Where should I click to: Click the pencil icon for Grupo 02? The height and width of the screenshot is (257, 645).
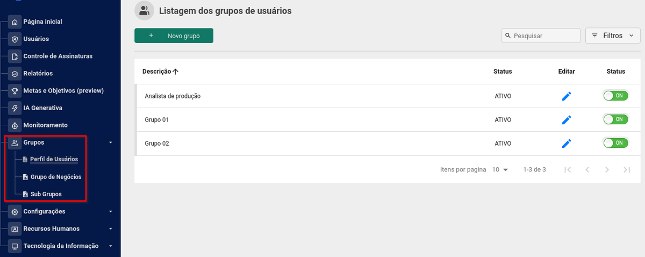point(567,144)
